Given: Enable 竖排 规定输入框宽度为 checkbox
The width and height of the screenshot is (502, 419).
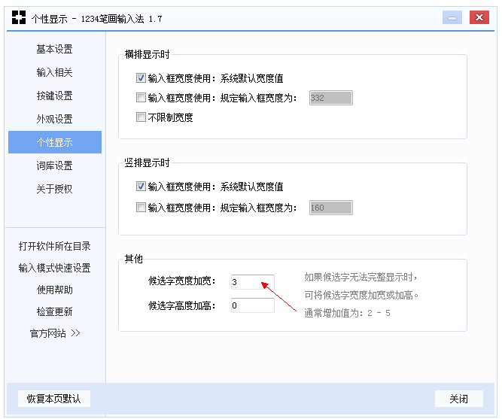Looking at the screenshot, I should click(141, 207).
